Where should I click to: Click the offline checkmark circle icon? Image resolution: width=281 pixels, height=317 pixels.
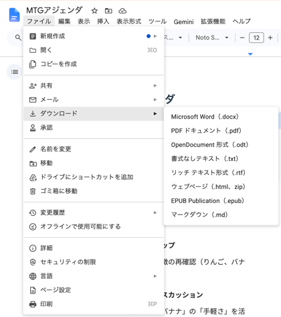[33, 227]
